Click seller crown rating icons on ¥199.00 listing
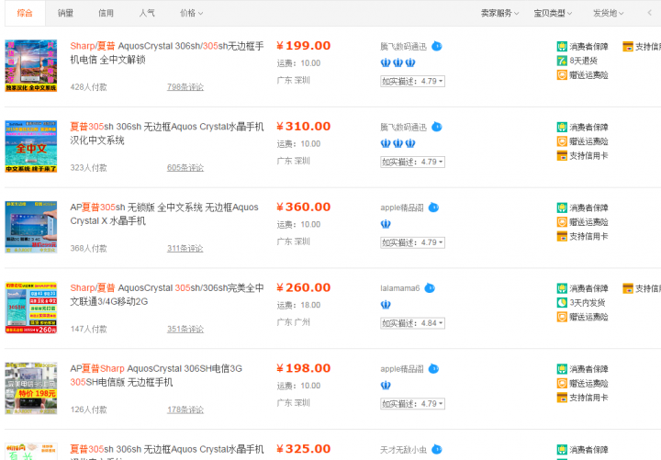The height and width of the screenshot is (460, 661). pos(398,62)
